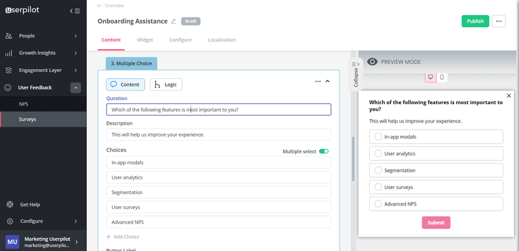Screen dimensions: 519x251
Task: Collapse the Multiple Choice question card
Action: click(x=328, y=82)
